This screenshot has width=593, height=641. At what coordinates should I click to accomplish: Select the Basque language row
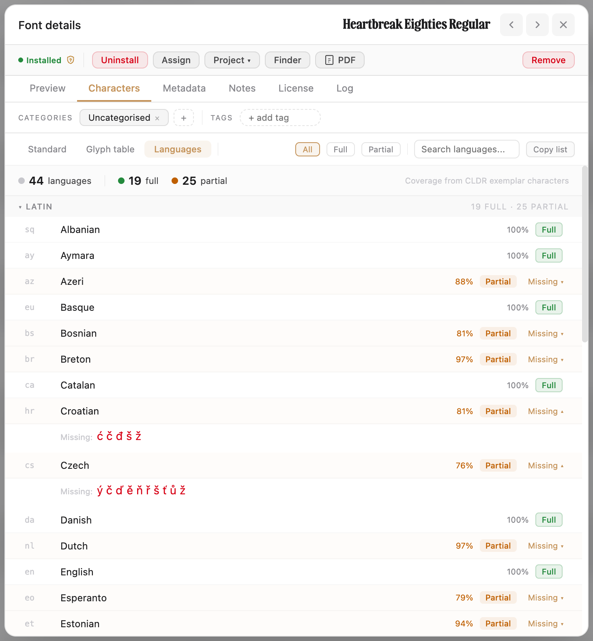294,308
